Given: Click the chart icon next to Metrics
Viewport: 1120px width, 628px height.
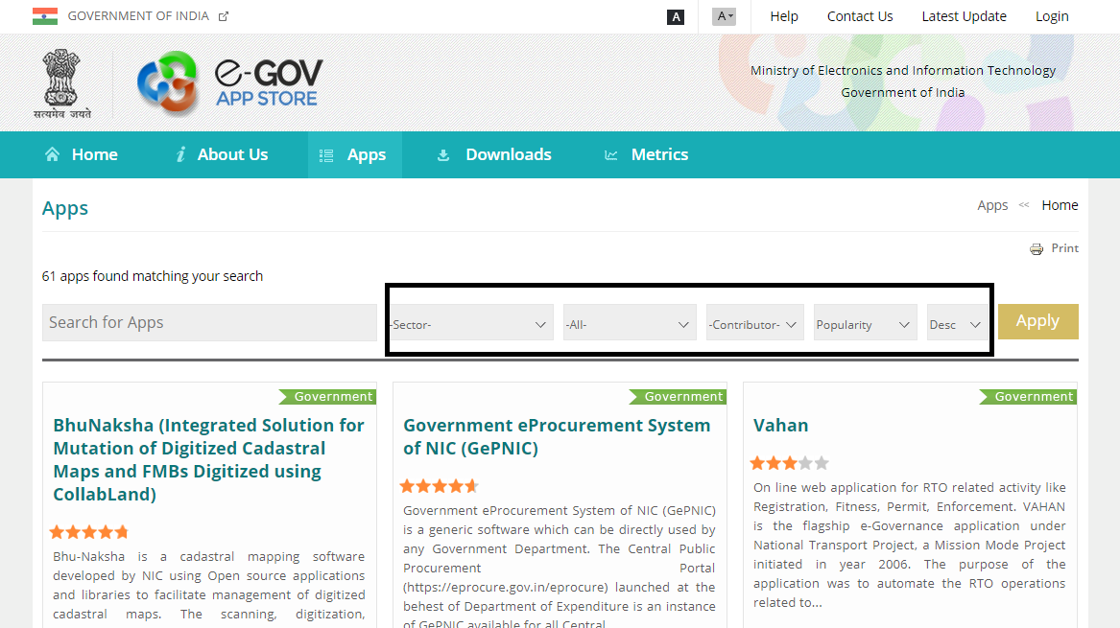Looking at the screenshot, I should 610,153.
